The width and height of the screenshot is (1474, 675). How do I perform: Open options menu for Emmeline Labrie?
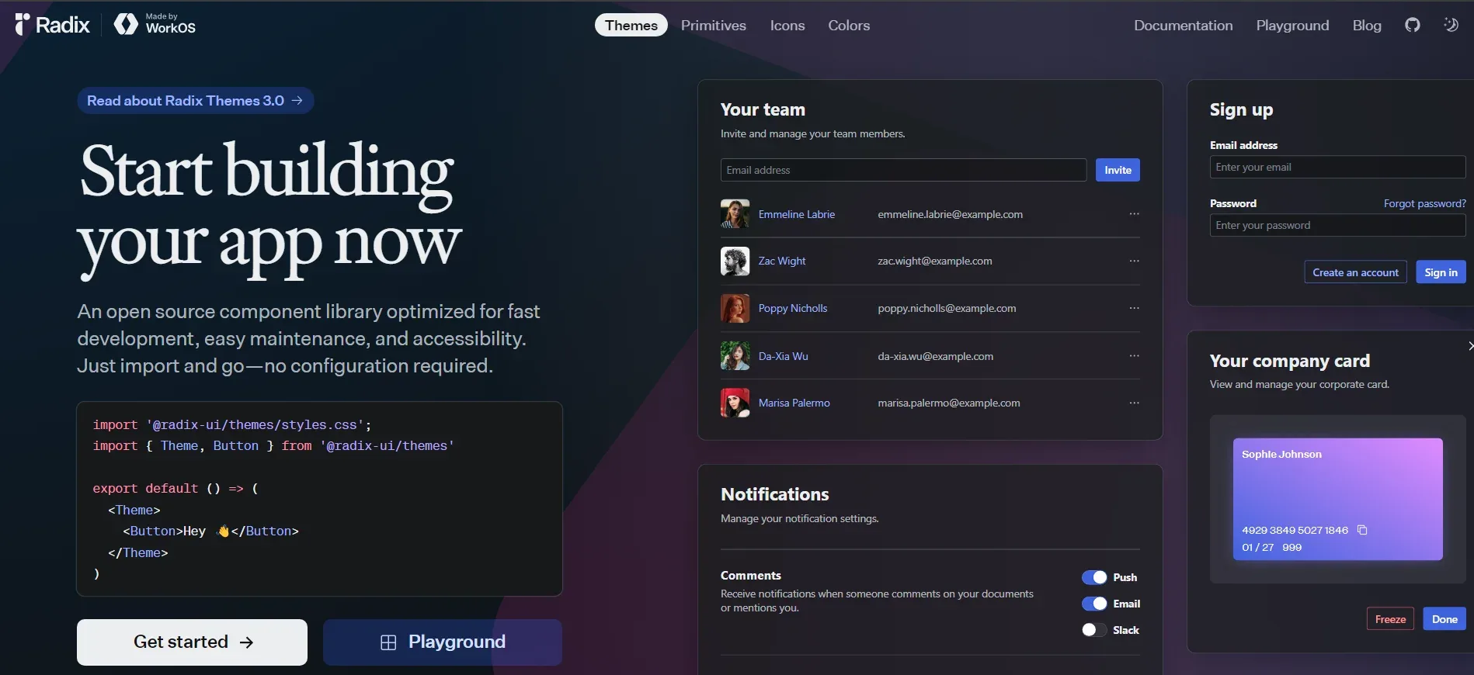point(1134,214)
